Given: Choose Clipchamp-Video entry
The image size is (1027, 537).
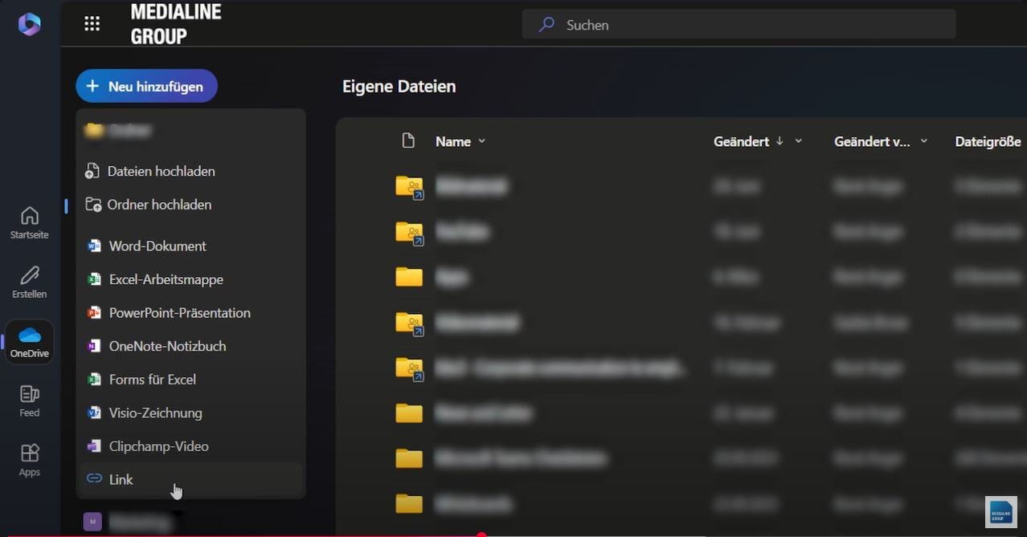Looking at the screenshot, I should (x=190, y=446).
